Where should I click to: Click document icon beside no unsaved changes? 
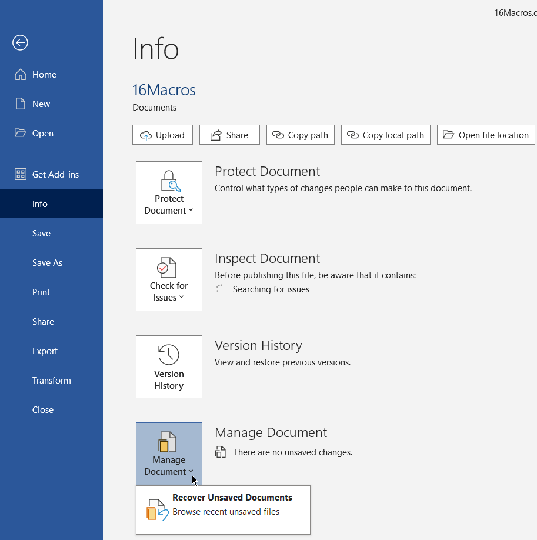(x=221, y=452)
